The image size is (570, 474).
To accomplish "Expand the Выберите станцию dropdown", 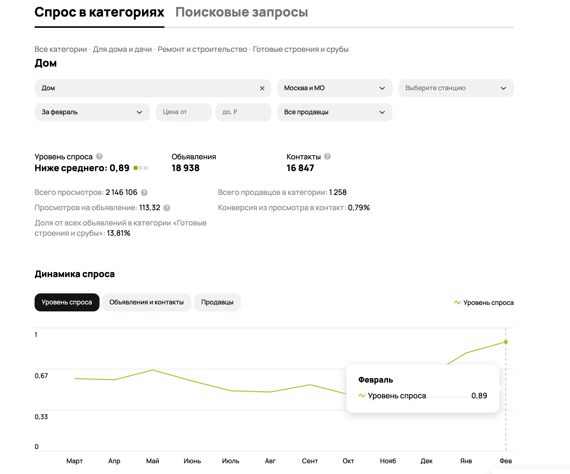I will [456, 88].
